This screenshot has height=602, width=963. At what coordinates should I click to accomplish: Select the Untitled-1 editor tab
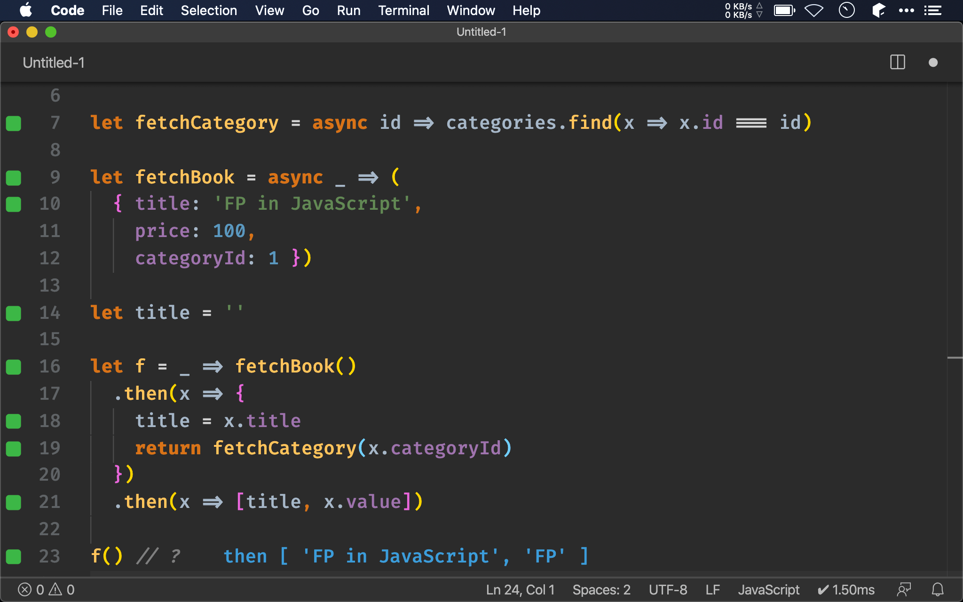click(54, 63)
